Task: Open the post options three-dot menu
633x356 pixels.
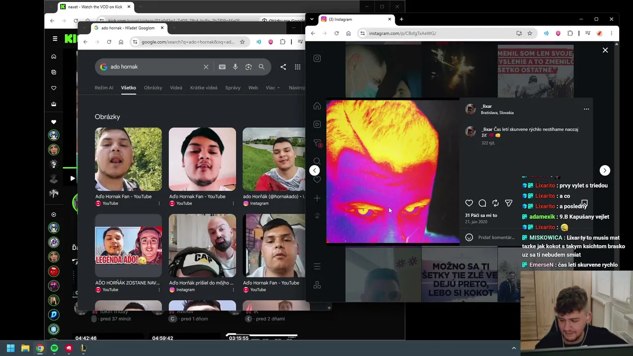Action: click(587, 109)
